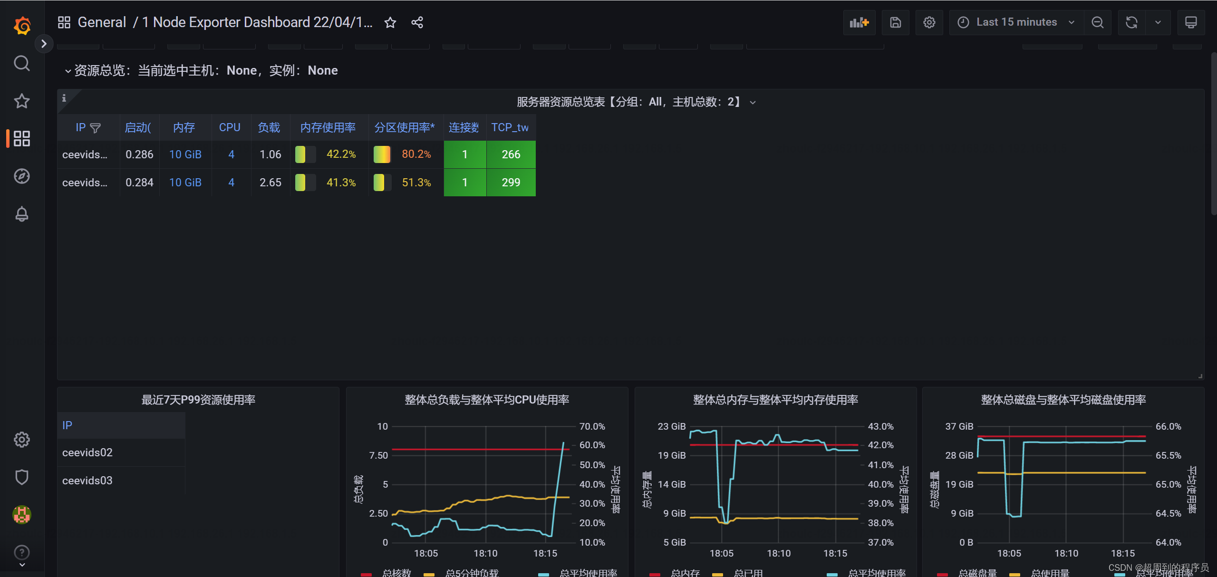
Task: Open dashboard search with the magnifier icon
Action: click(21, 63)
